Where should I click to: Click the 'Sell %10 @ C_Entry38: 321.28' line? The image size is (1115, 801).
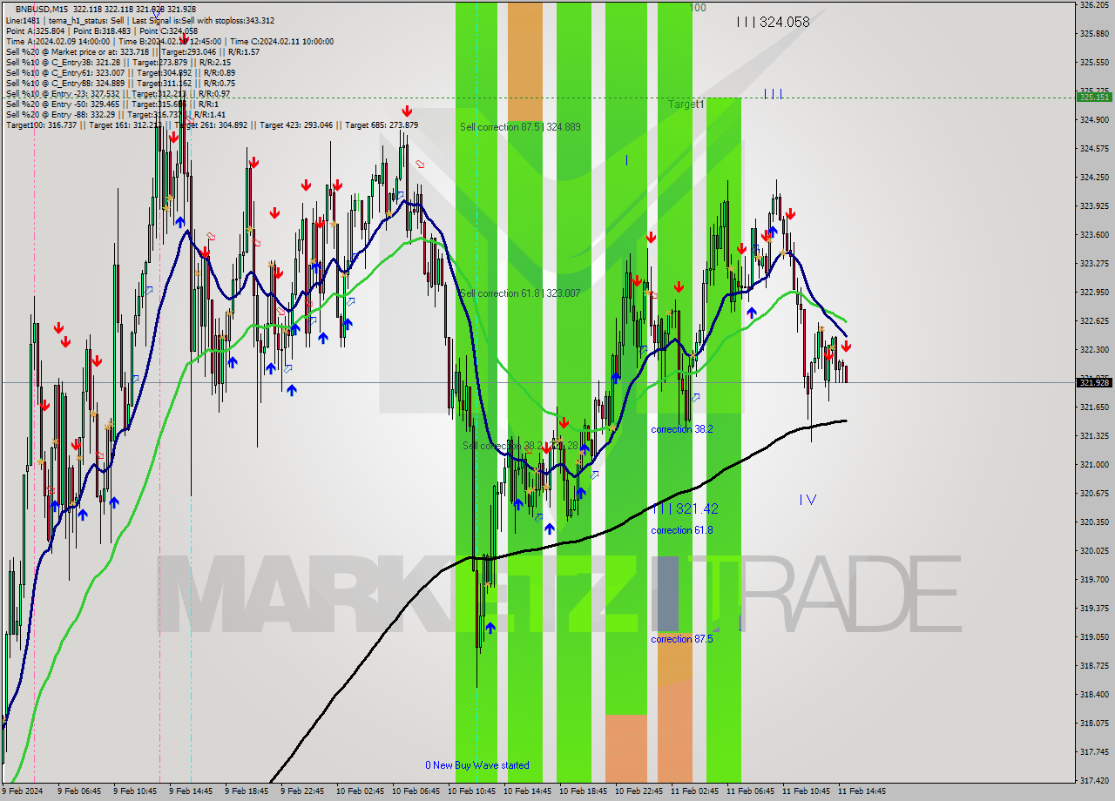pos(118,62)
